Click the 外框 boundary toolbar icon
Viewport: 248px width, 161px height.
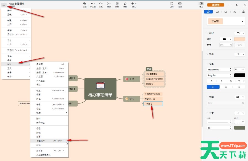click(117, 4)
